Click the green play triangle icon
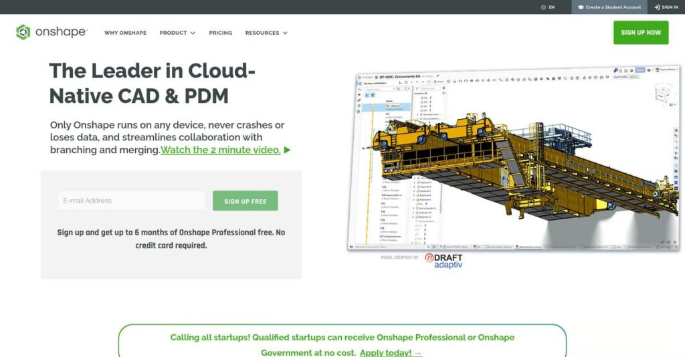 (x=287, y=150)
